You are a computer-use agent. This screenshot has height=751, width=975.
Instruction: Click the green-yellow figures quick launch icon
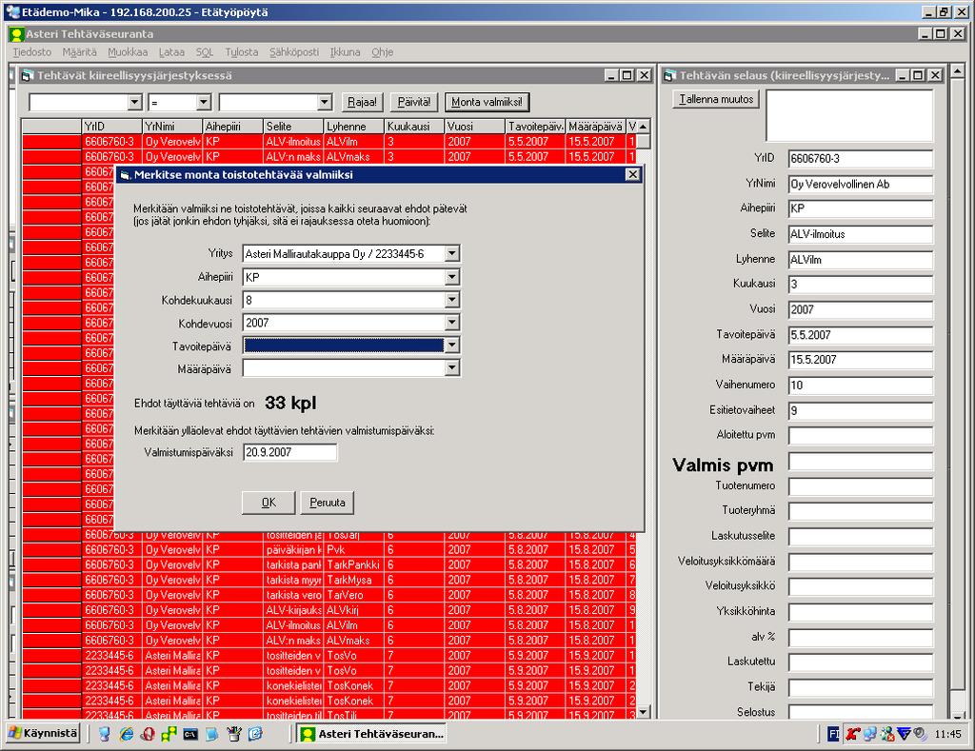point(169,734)
